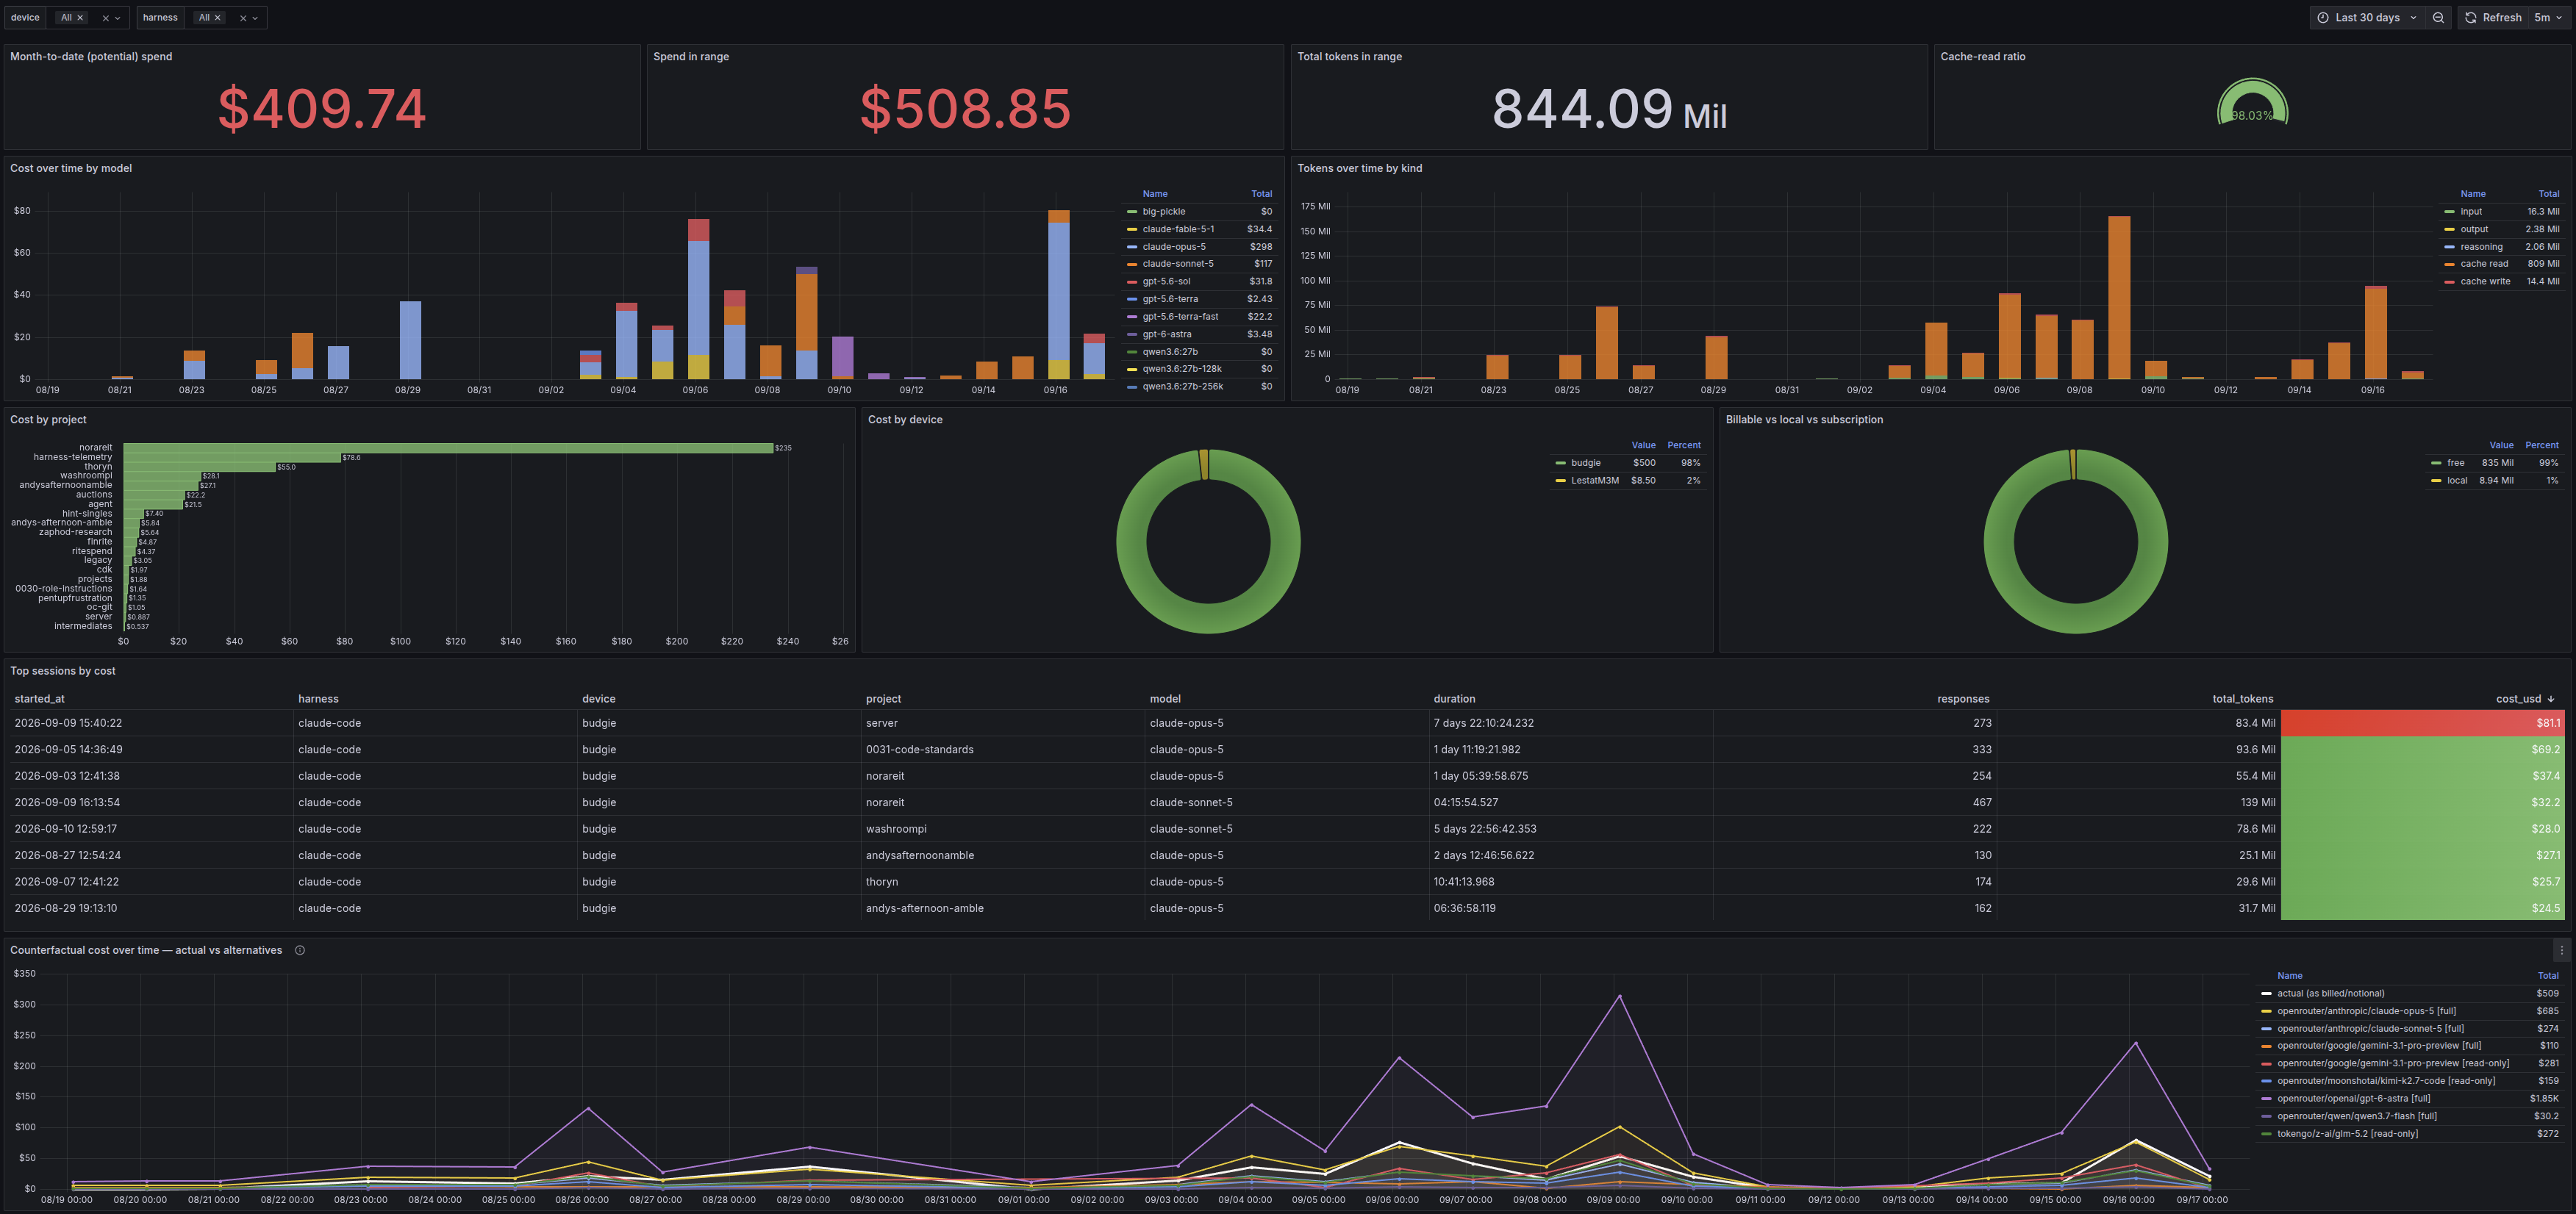The width and height of the screenshot is (2576, 1214).
Task: Toggle claude-fable-5-1 series in cost legend
Action: (x=1178, y=229)
